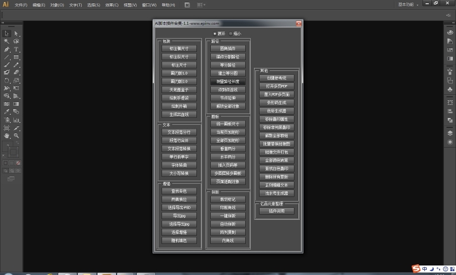Select the Selection tool (black arrow)
The width and height of the screenshot is (456, 275).
pyautogui.click(x=6, y=33)
